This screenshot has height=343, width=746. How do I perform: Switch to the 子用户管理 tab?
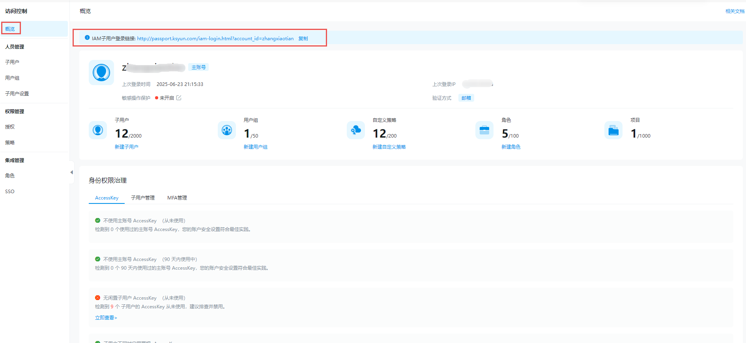coord(143,198)
